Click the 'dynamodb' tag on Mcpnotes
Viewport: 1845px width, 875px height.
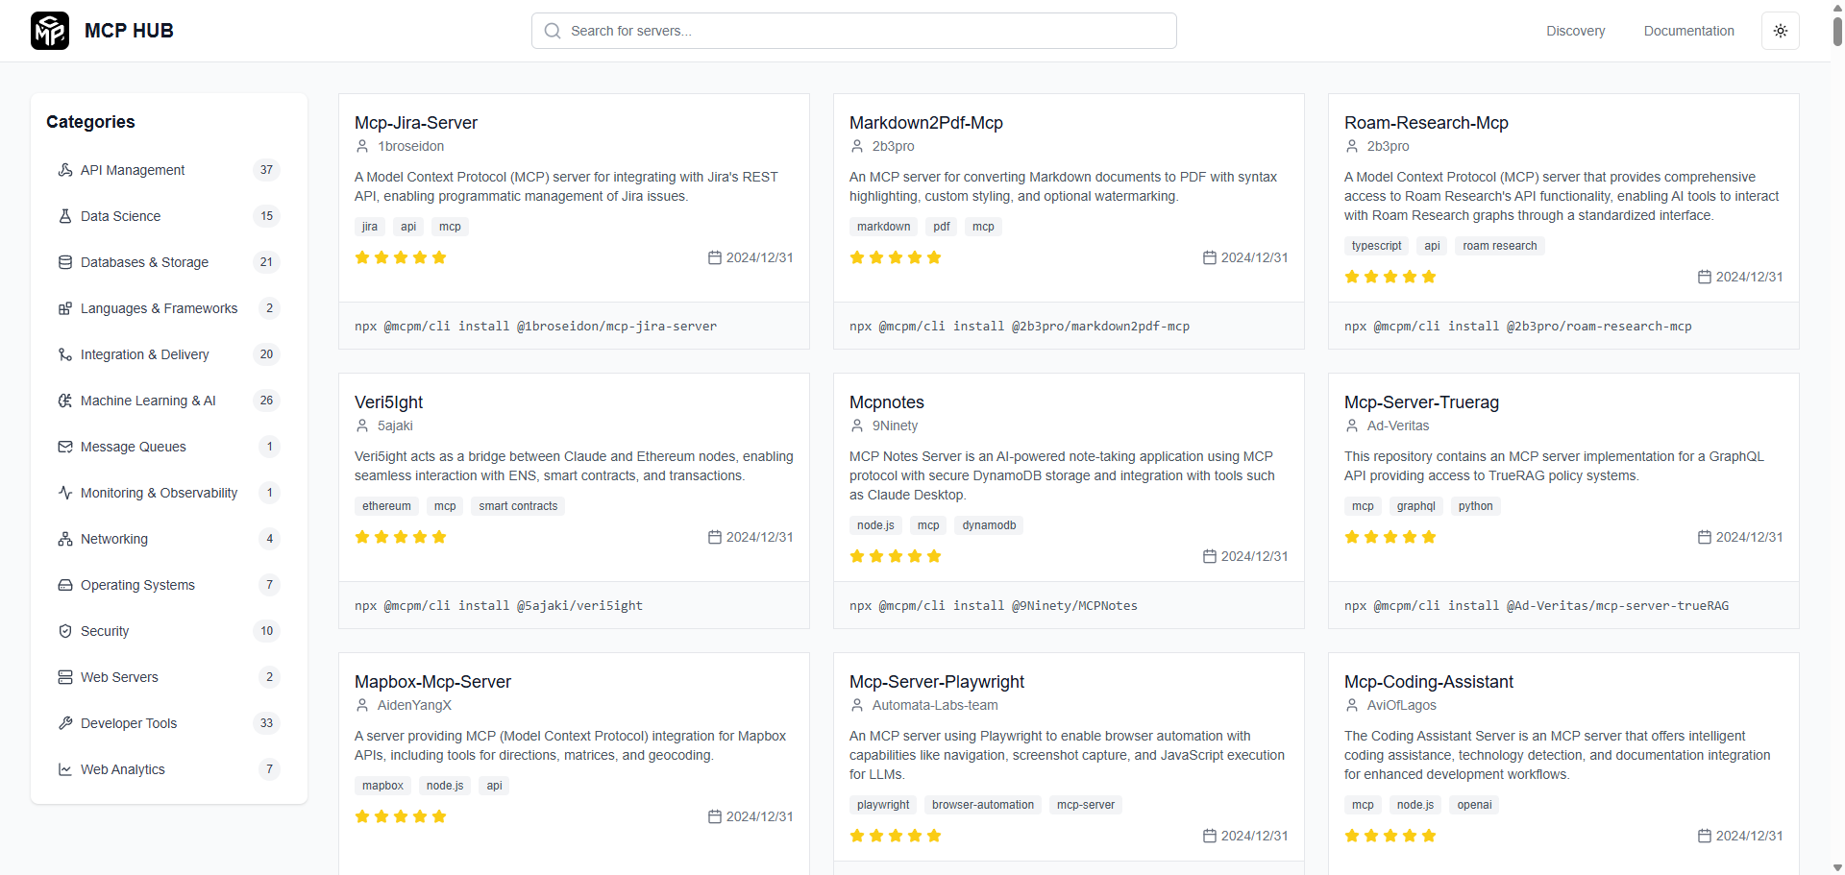pos(989,525)
